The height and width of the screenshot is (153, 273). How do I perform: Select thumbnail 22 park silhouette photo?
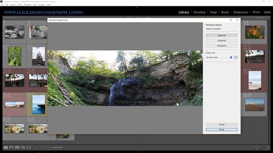click(x=255, y=56)
